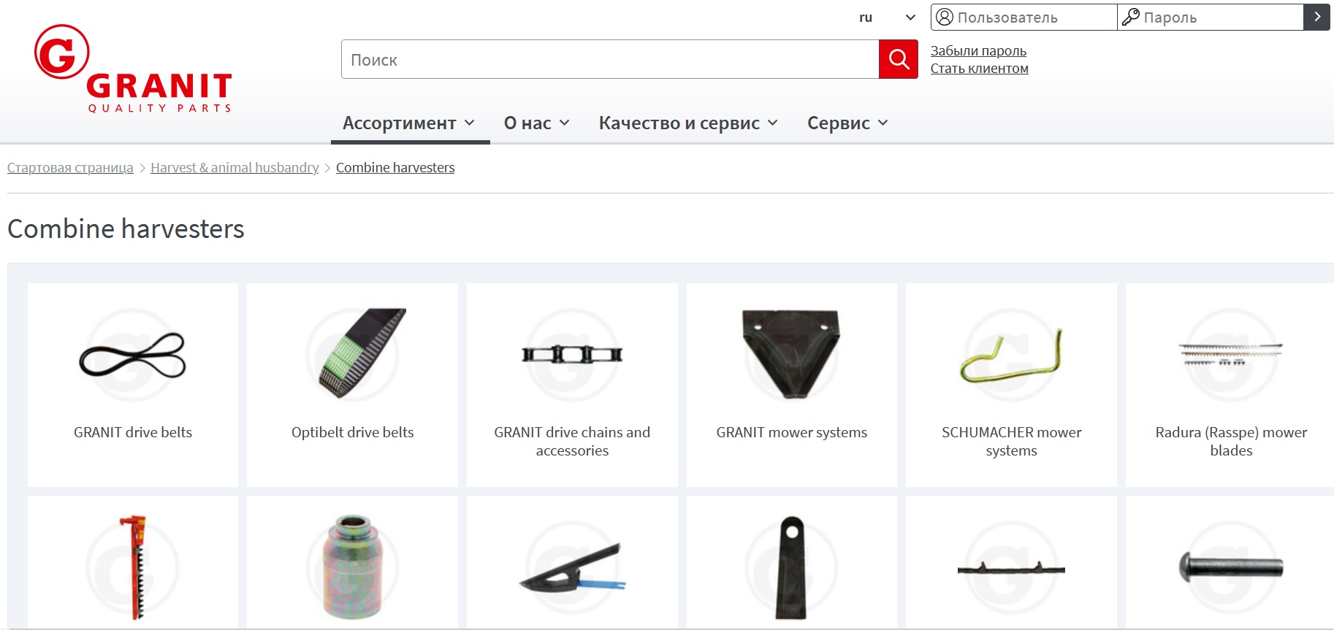Select the Optibelt drive belts product image
1334x630 pixels.
point(352,355)
